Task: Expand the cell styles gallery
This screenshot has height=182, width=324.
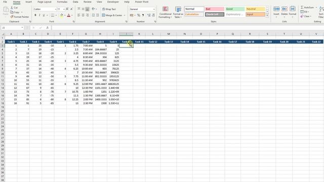Action: pyautogui.click(x=267, y=16)
